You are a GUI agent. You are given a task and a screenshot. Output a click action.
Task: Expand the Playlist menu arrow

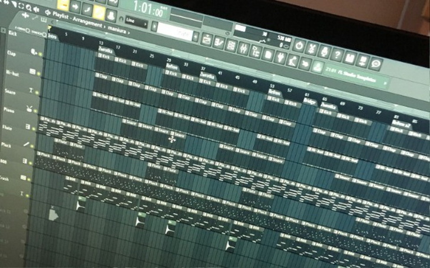48,12
